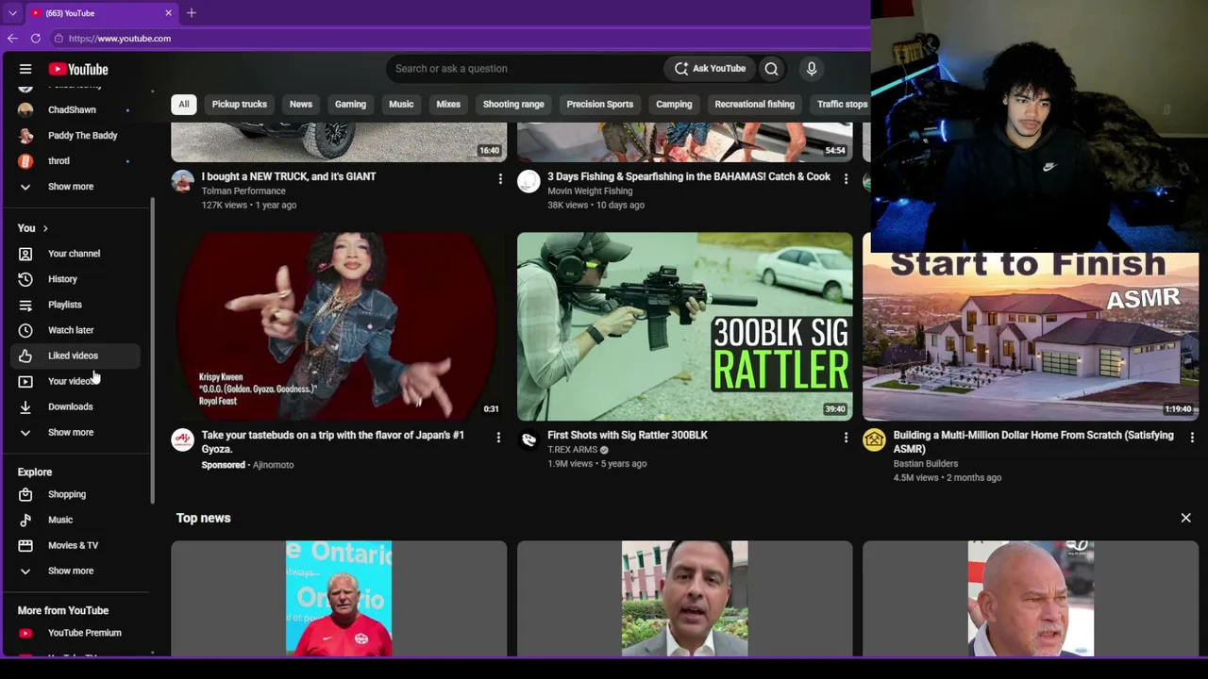
Task: Select the All filter chip
Action: (x=184, y=105)
